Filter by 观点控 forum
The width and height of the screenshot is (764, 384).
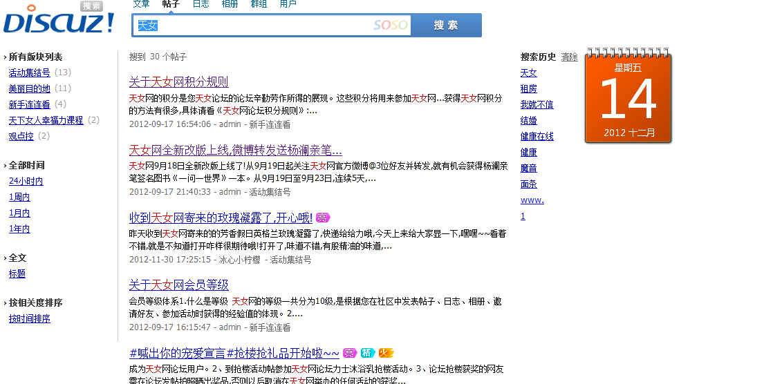click(x=21, y=136)
